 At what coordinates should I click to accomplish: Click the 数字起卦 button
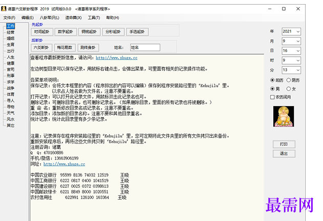pos(66,32)
